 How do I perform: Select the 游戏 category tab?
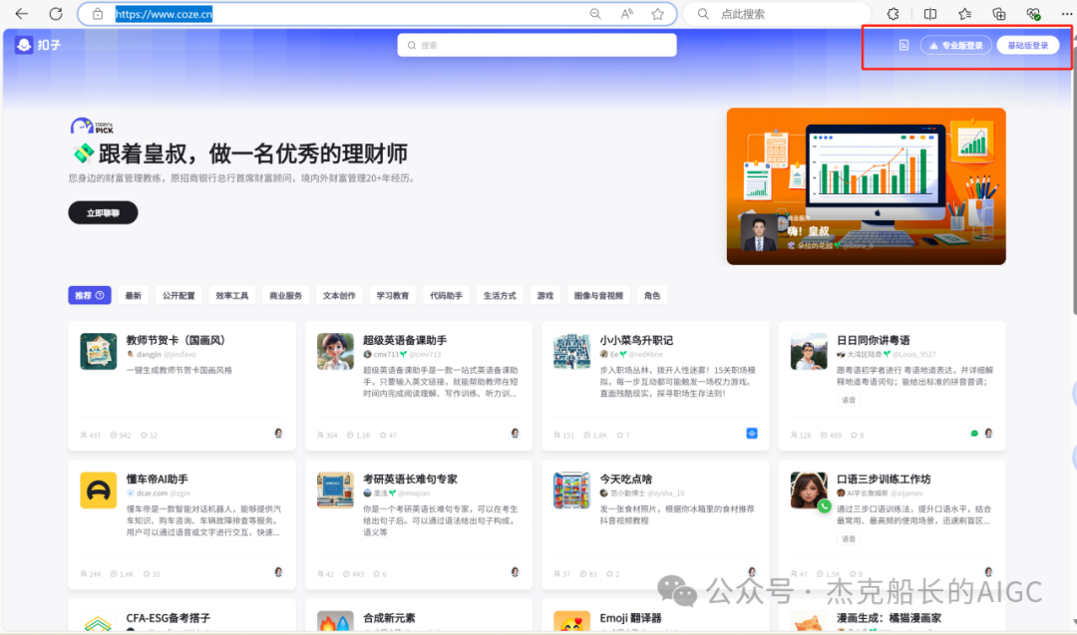point(545,295)
